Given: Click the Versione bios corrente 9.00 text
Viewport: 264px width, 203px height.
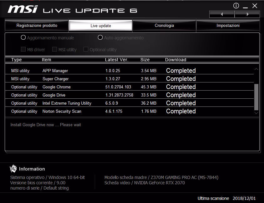Looking at the screenshot, I should [38, 183].
